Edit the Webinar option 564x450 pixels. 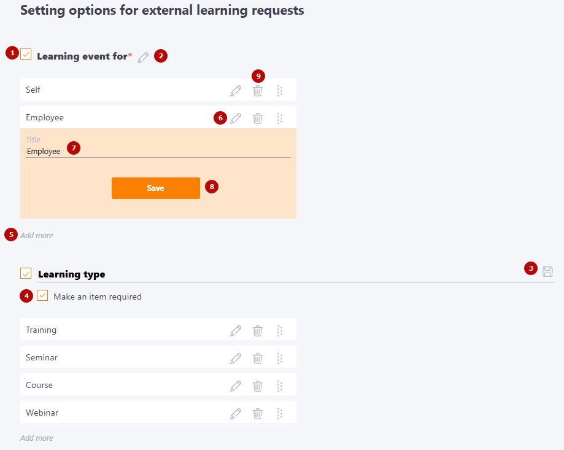pyautogui.click(x=236, y=414)
